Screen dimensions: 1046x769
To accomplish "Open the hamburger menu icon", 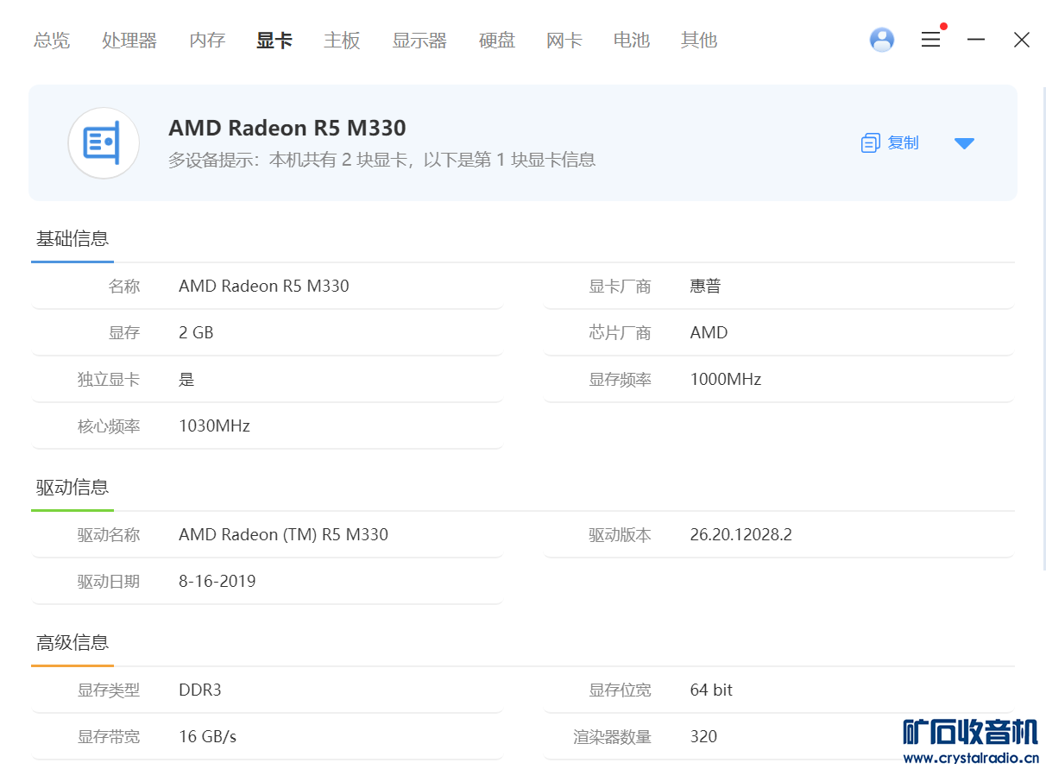I will tap(930, 40).
